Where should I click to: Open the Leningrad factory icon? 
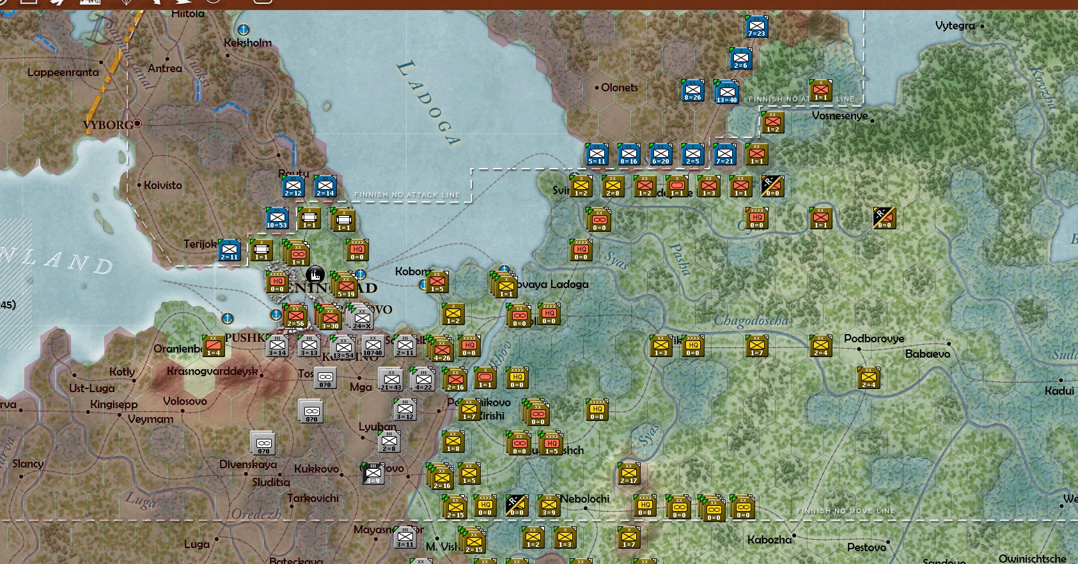click(x=315, y=275)
